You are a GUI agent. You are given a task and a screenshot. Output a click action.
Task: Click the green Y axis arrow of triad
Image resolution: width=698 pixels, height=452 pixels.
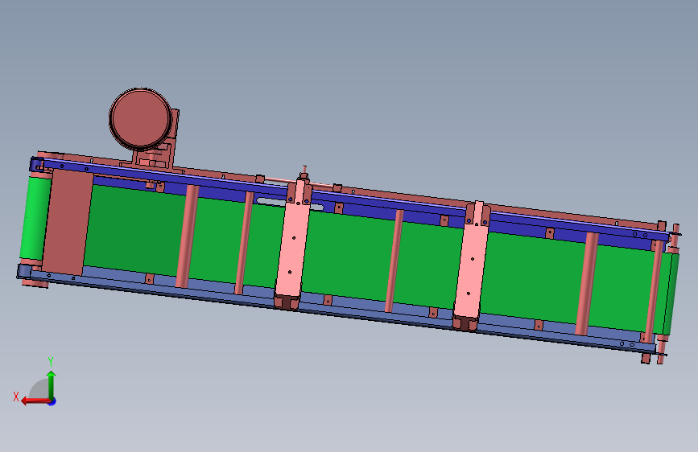pos(52,384)
